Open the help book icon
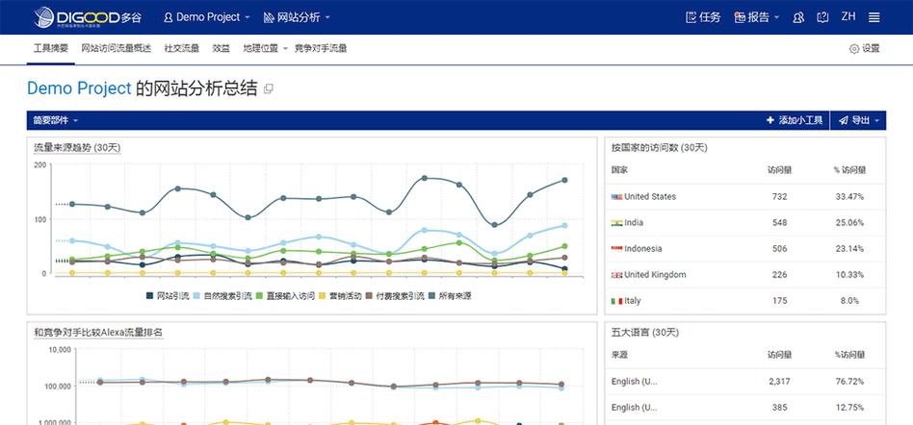The image size is (913, 425). click(x=822, y=17)
